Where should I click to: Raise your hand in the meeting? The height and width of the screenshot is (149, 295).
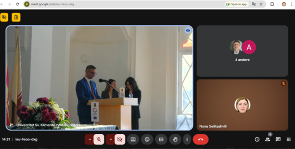[x=175, y=139]
